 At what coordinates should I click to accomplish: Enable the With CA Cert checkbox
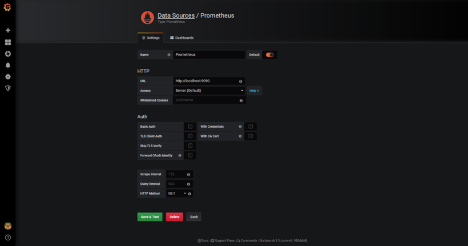[x=251, y=136]
